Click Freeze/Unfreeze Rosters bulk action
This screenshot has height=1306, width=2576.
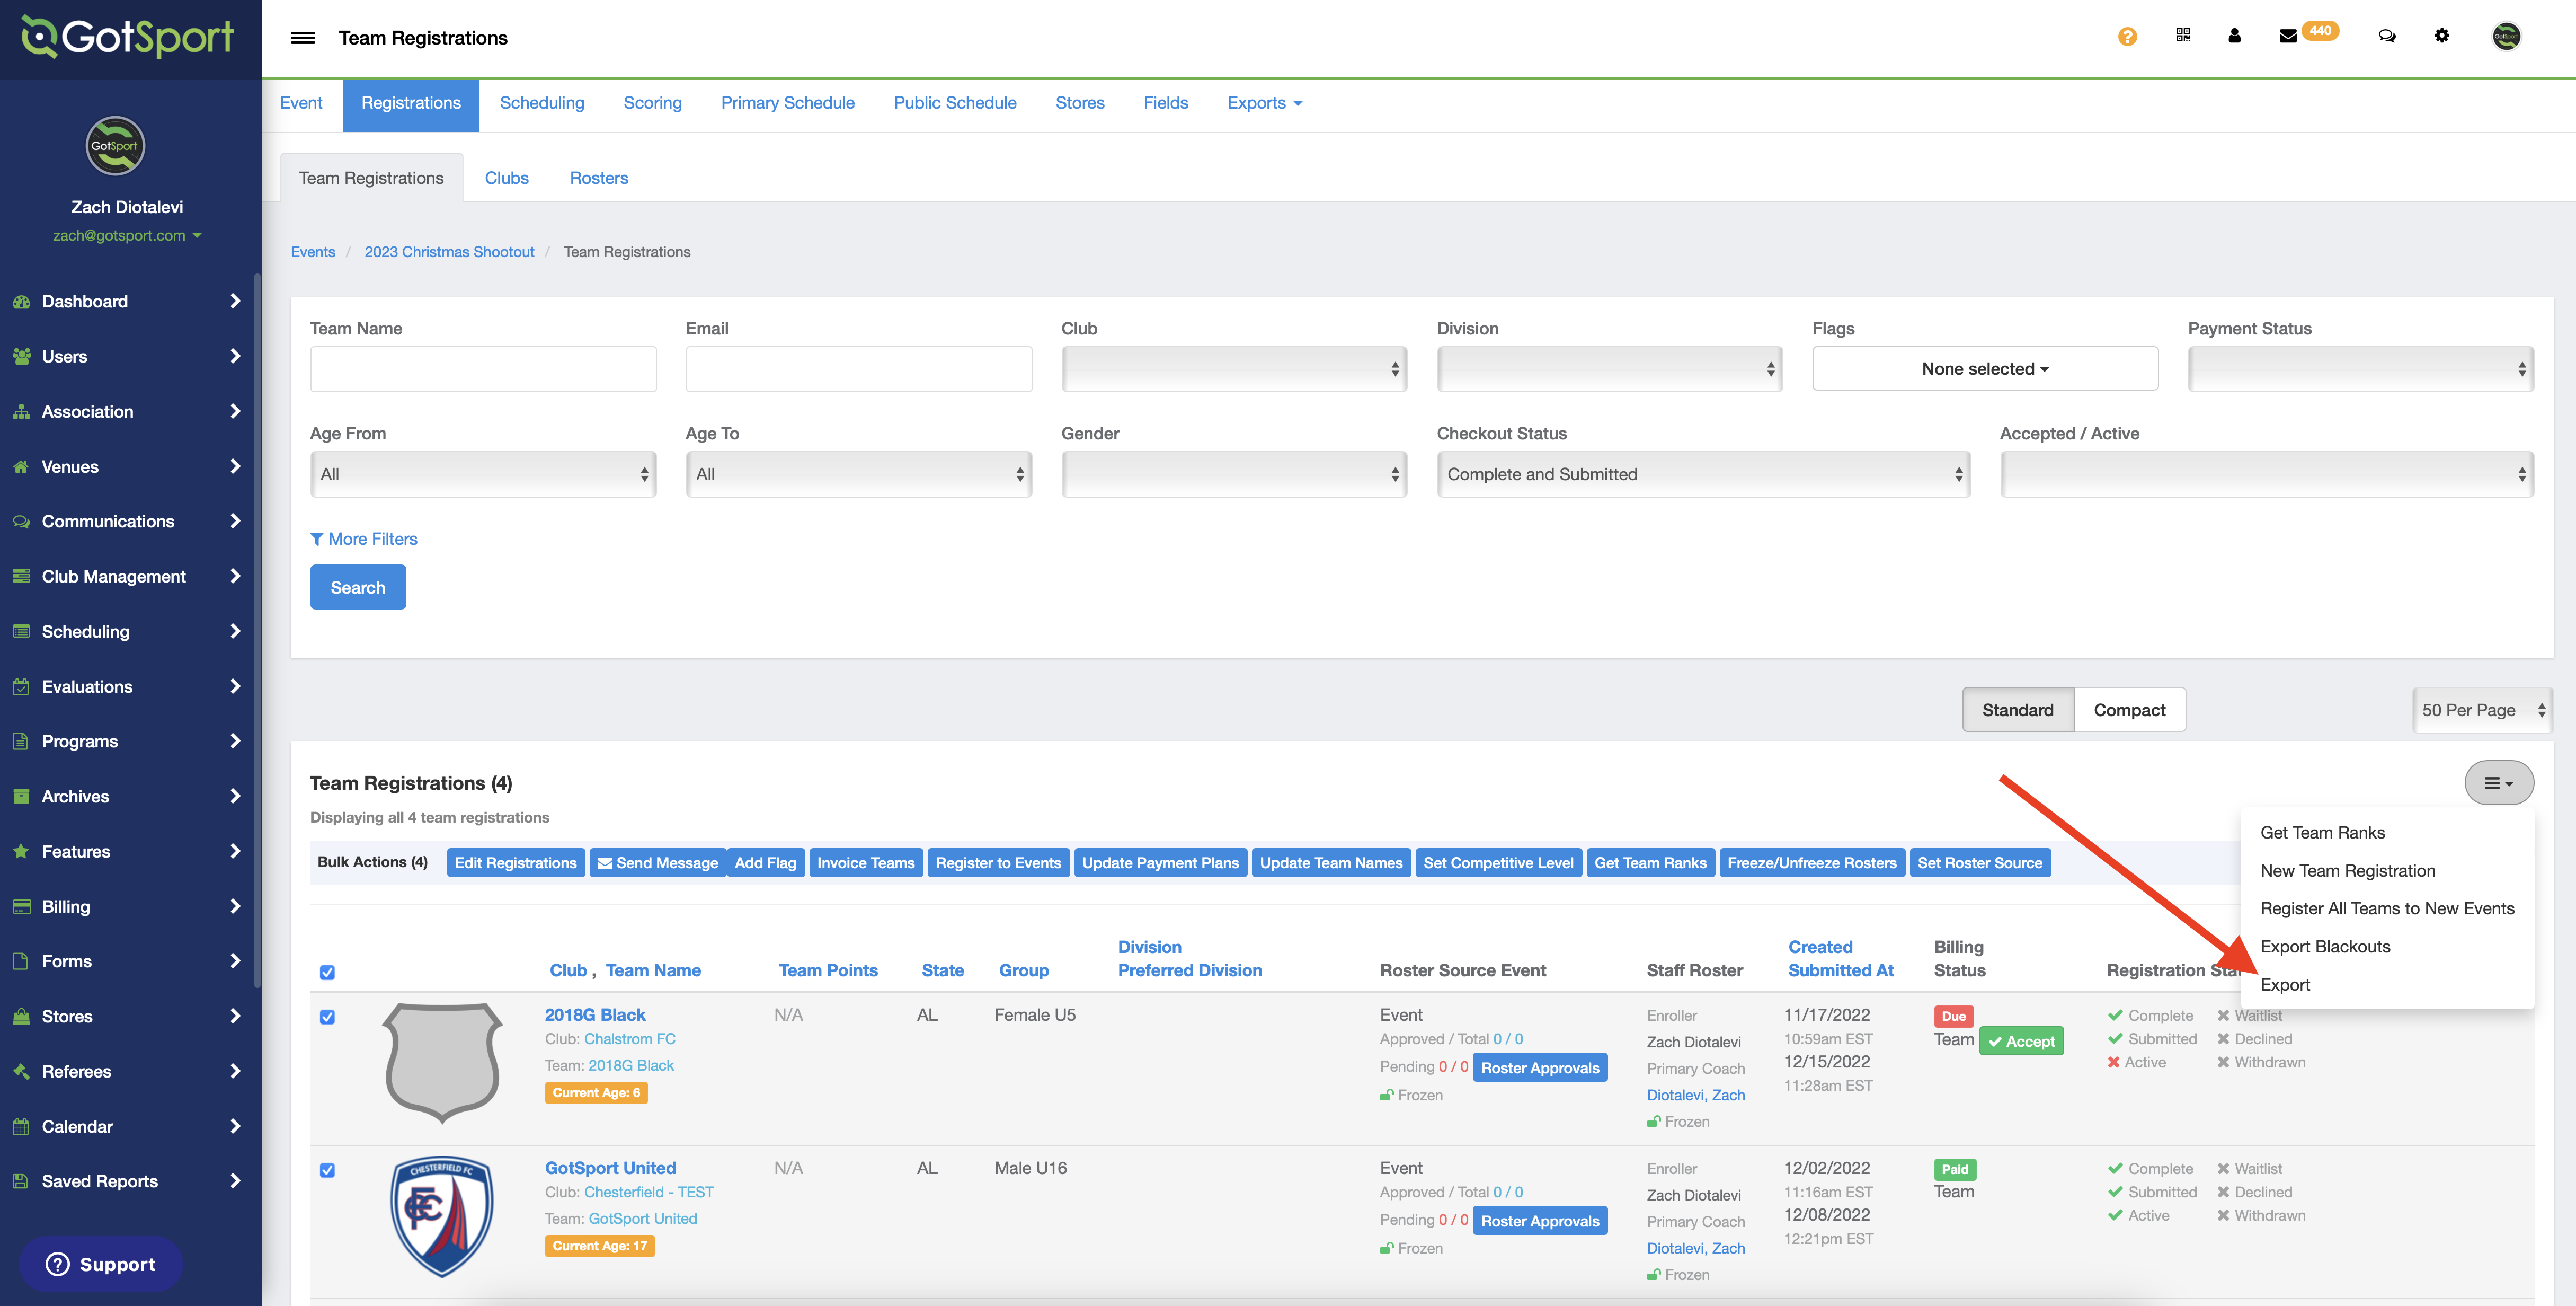point(1811,863)
